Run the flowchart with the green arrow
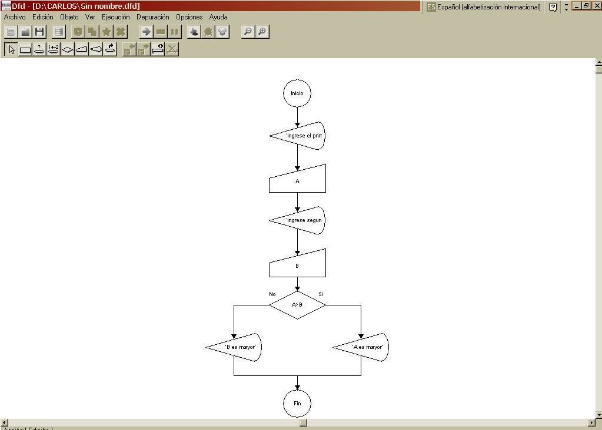This screenshot has width=602, height=430. click(145, 31)
